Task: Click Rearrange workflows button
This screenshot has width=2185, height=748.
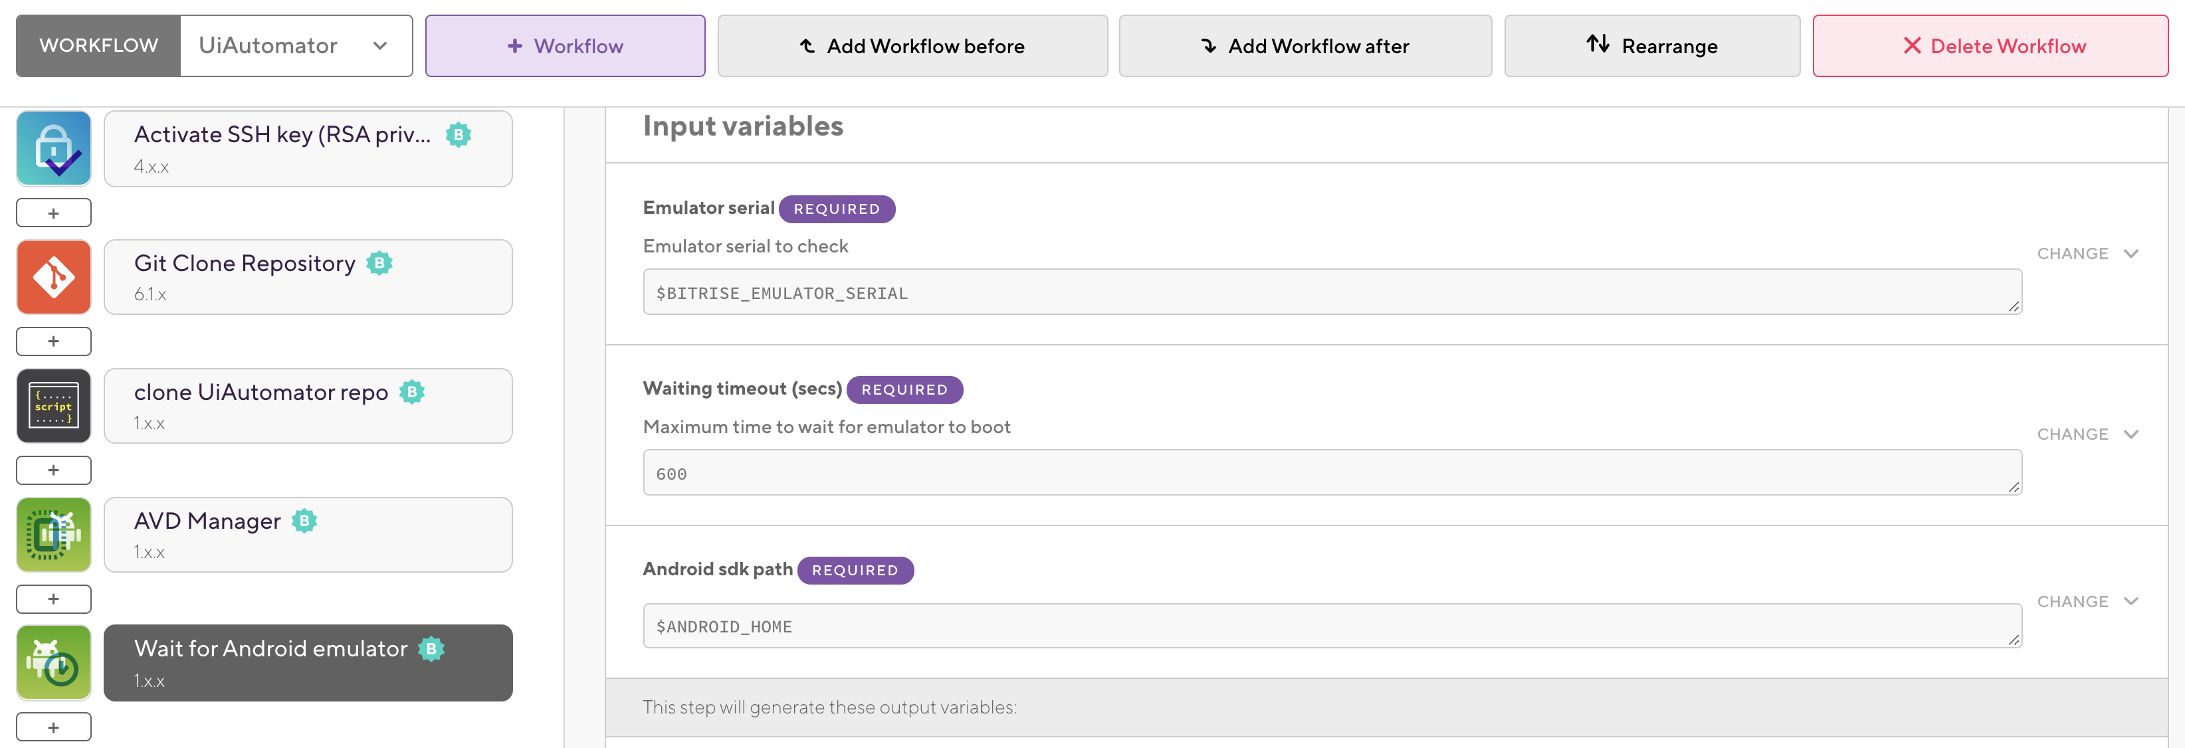Action: tap(1651, 46)
